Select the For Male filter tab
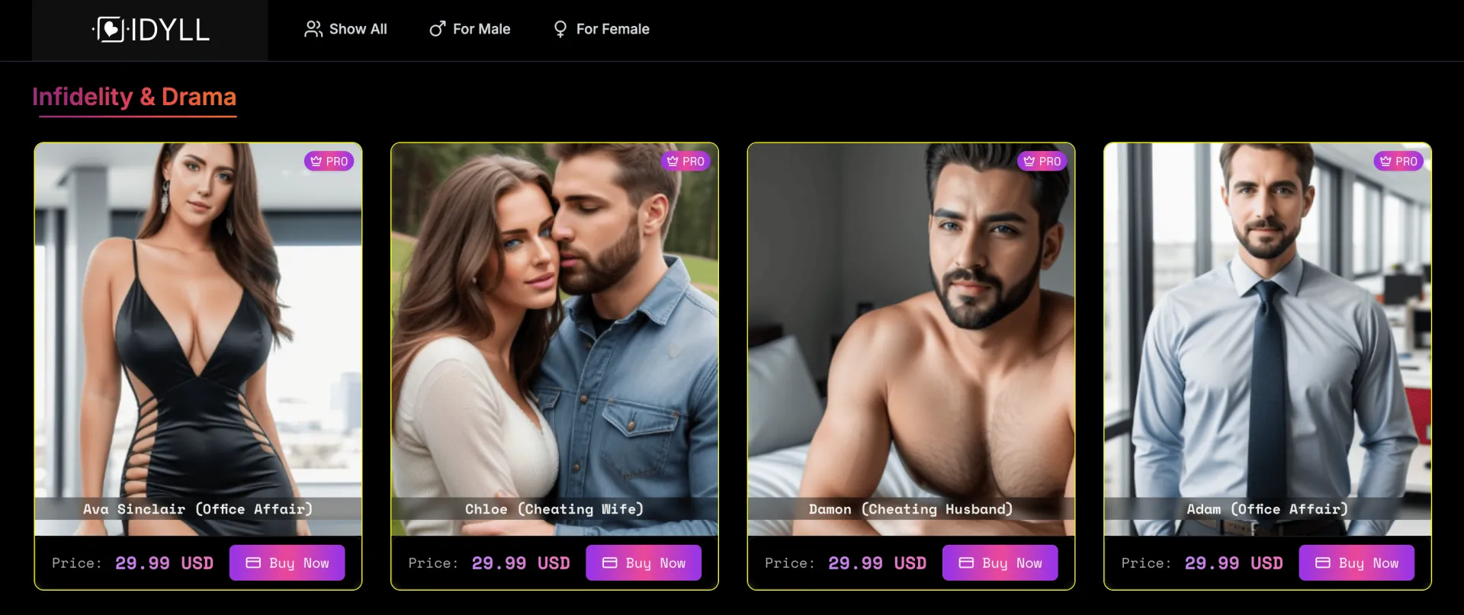This screenshot has height=615, width=1464. coord(470,29)
